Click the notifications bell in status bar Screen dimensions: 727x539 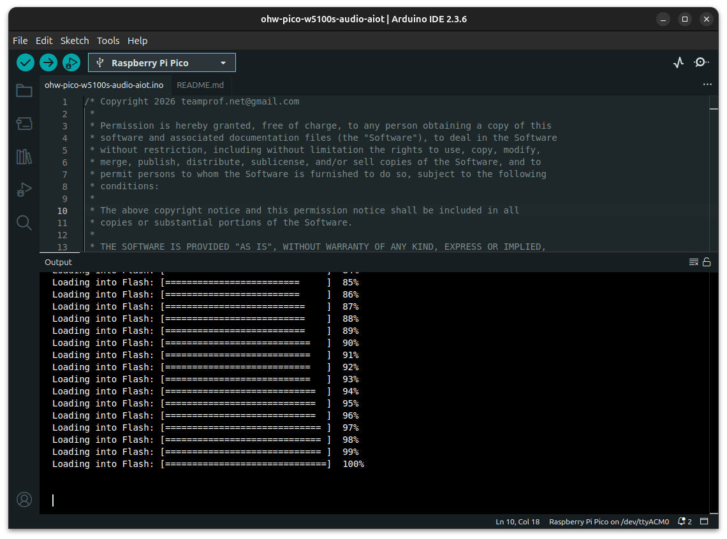point(684,522)
